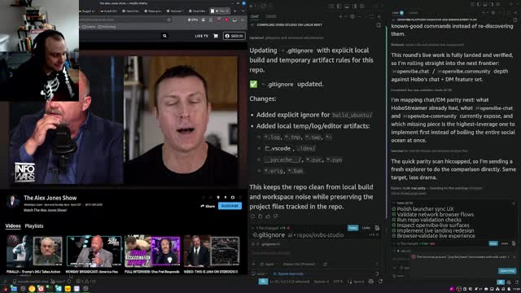Open the Monday Broadcast video thumbnail
The image size is (521, 293).
click(x=94, y=251)
